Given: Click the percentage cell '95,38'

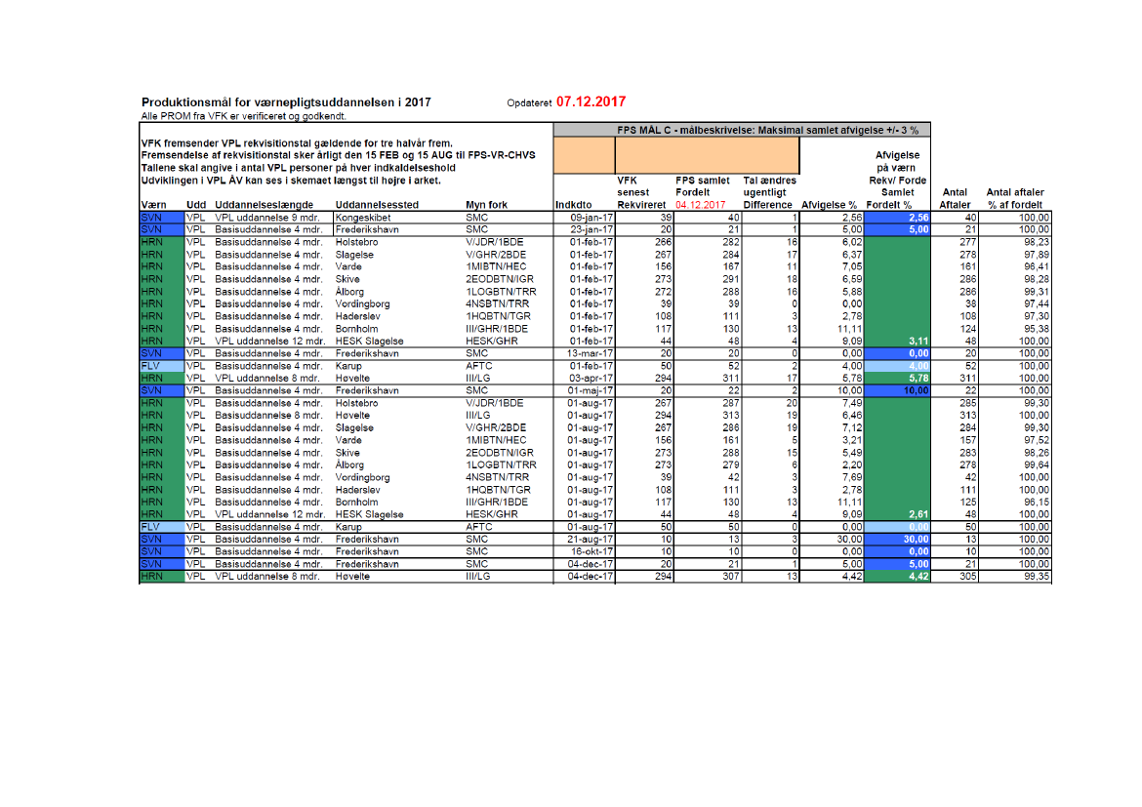Looking at the screenshot, I should (1037, 329).
